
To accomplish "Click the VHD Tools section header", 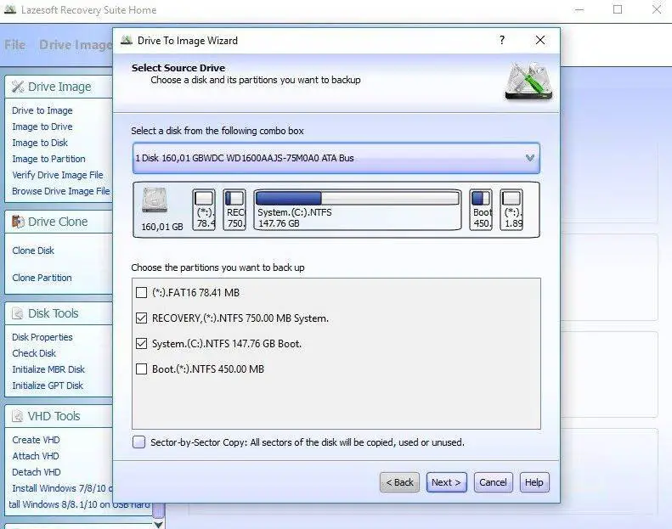I will pos(59,416).
